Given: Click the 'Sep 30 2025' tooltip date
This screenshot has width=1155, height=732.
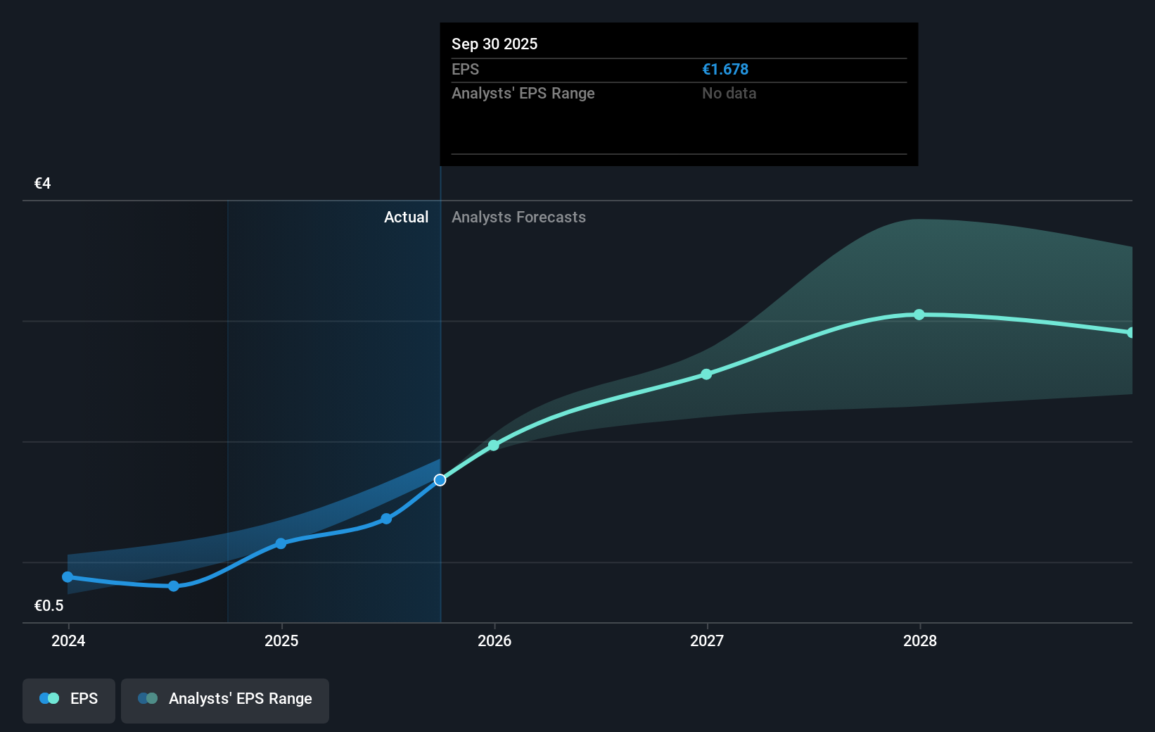Looking at the screenshot, I should [494, 44].
